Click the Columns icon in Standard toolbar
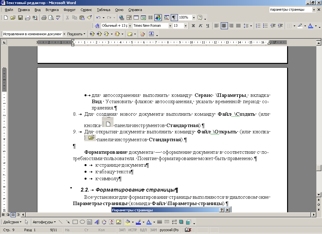322x234 pixels. (x=151, y=18)
